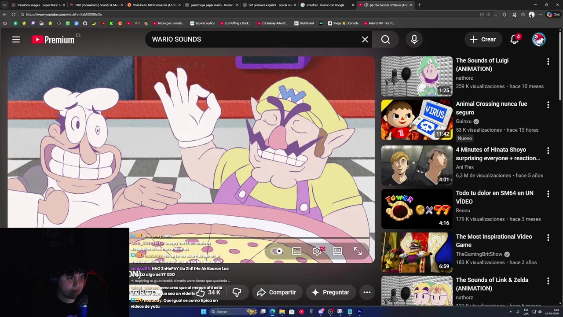This screenshot has height=317, width=563.
Task: Open a new browser tab
Action: (419, 5)
